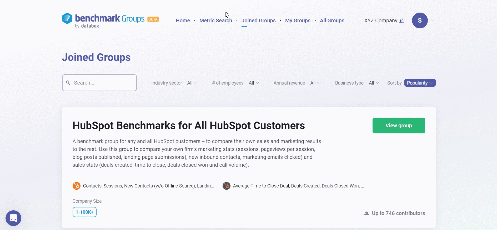Open the # of employees filter dropdown
The height and width of the screenshot is (230, 497).
[254, 83]
